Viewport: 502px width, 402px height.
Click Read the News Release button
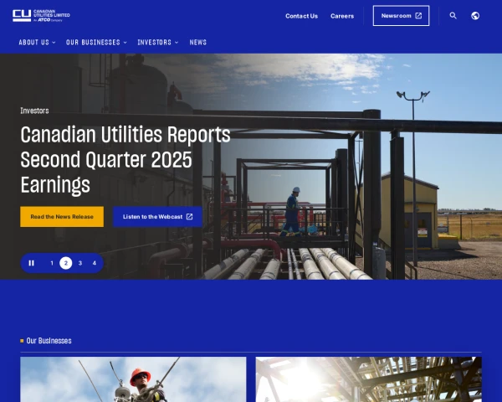pyautogui.click(x=62, y=217)
